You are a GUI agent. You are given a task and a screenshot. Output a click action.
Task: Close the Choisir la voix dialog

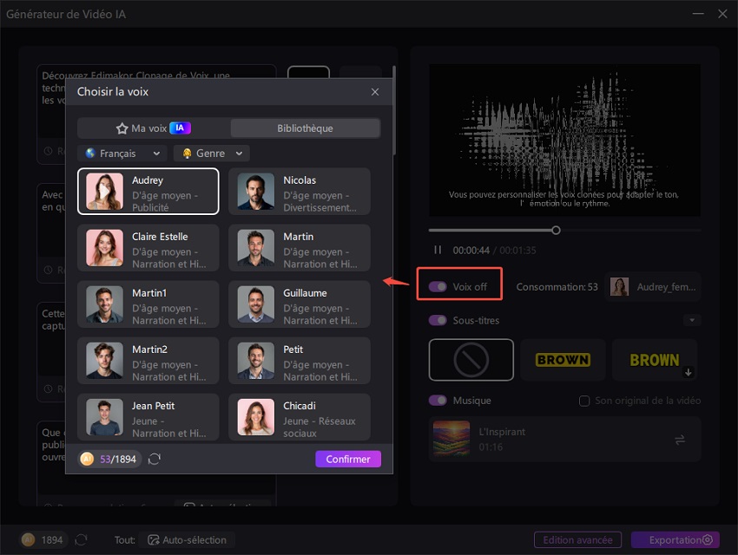[375, 92]
